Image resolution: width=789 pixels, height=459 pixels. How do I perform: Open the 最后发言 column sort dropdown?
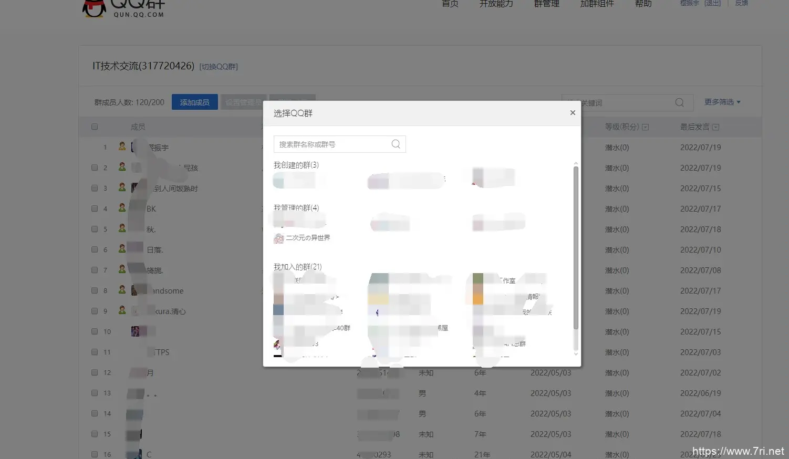pyautogui.click(x=715, y=127)
